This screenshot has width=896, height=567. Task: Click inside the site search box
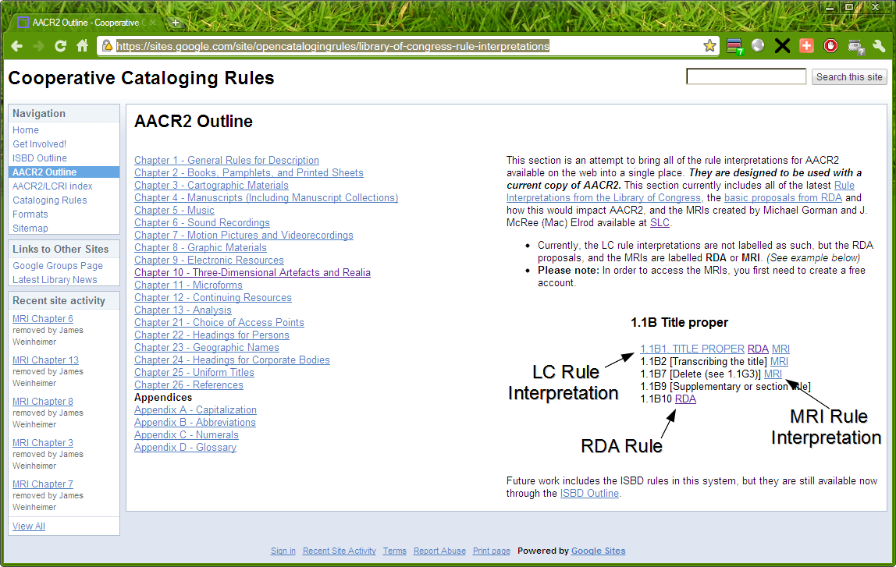(x=745, y=76)
